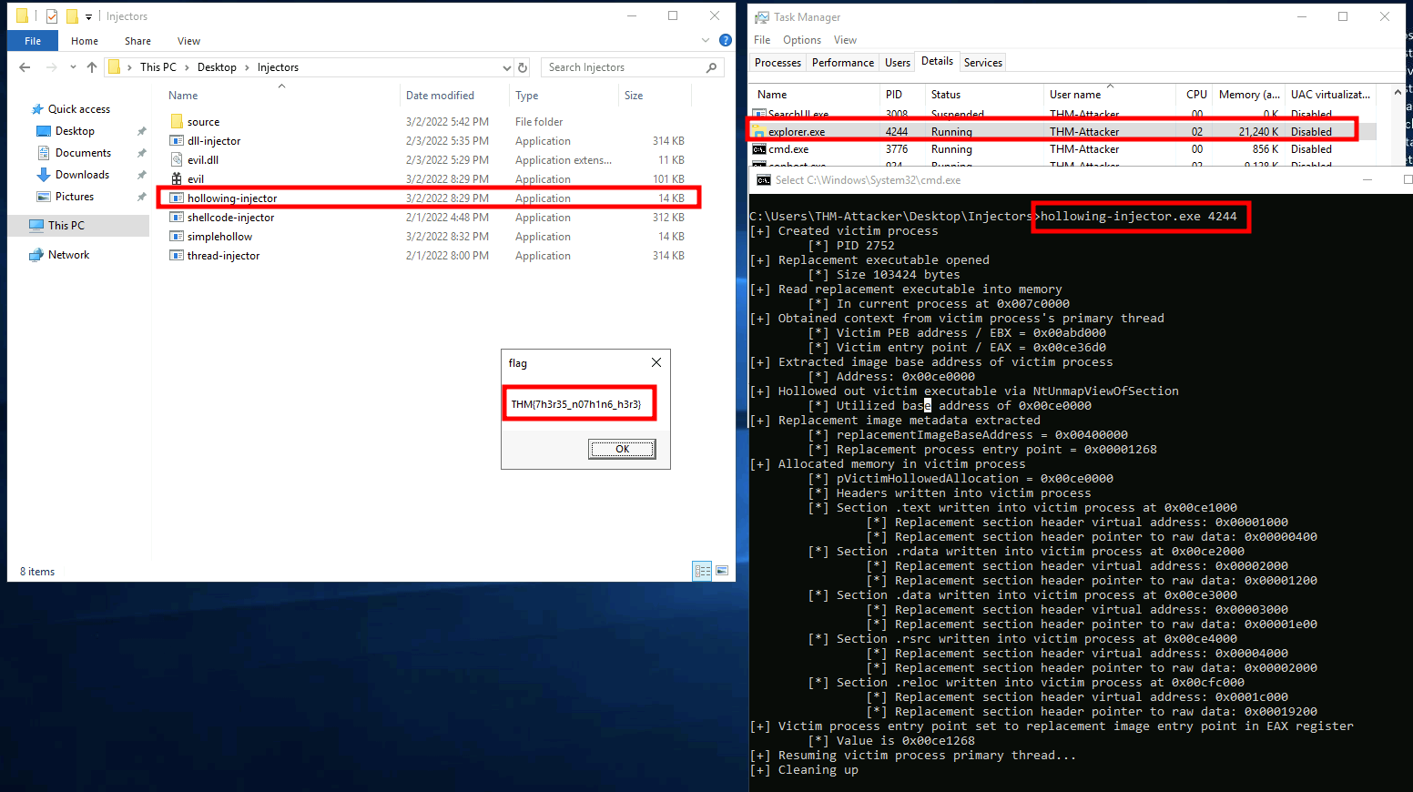Select the simplehollow application icon
The width and height of the screenshot is (1413, 792).
[x=177, y=237]
